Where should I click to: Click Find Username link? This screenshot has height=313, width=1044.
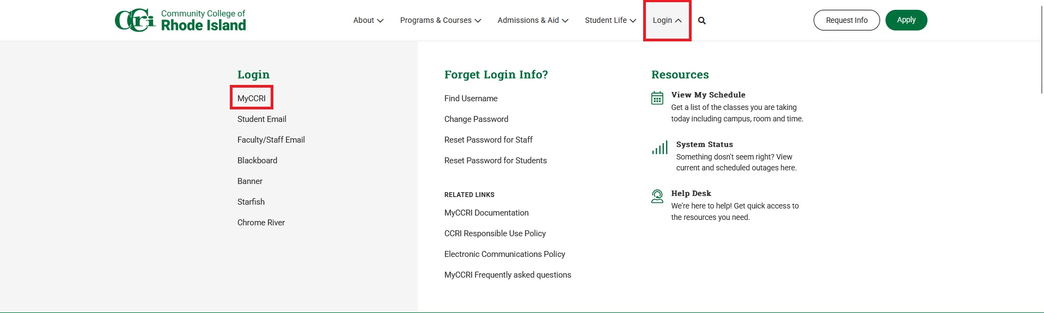point(471,99)
